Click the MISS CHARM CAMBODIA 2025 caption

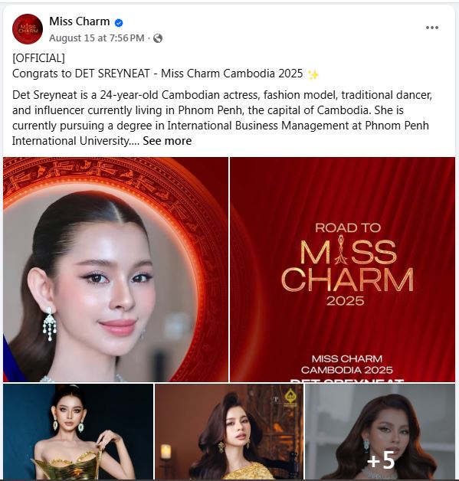346,364
